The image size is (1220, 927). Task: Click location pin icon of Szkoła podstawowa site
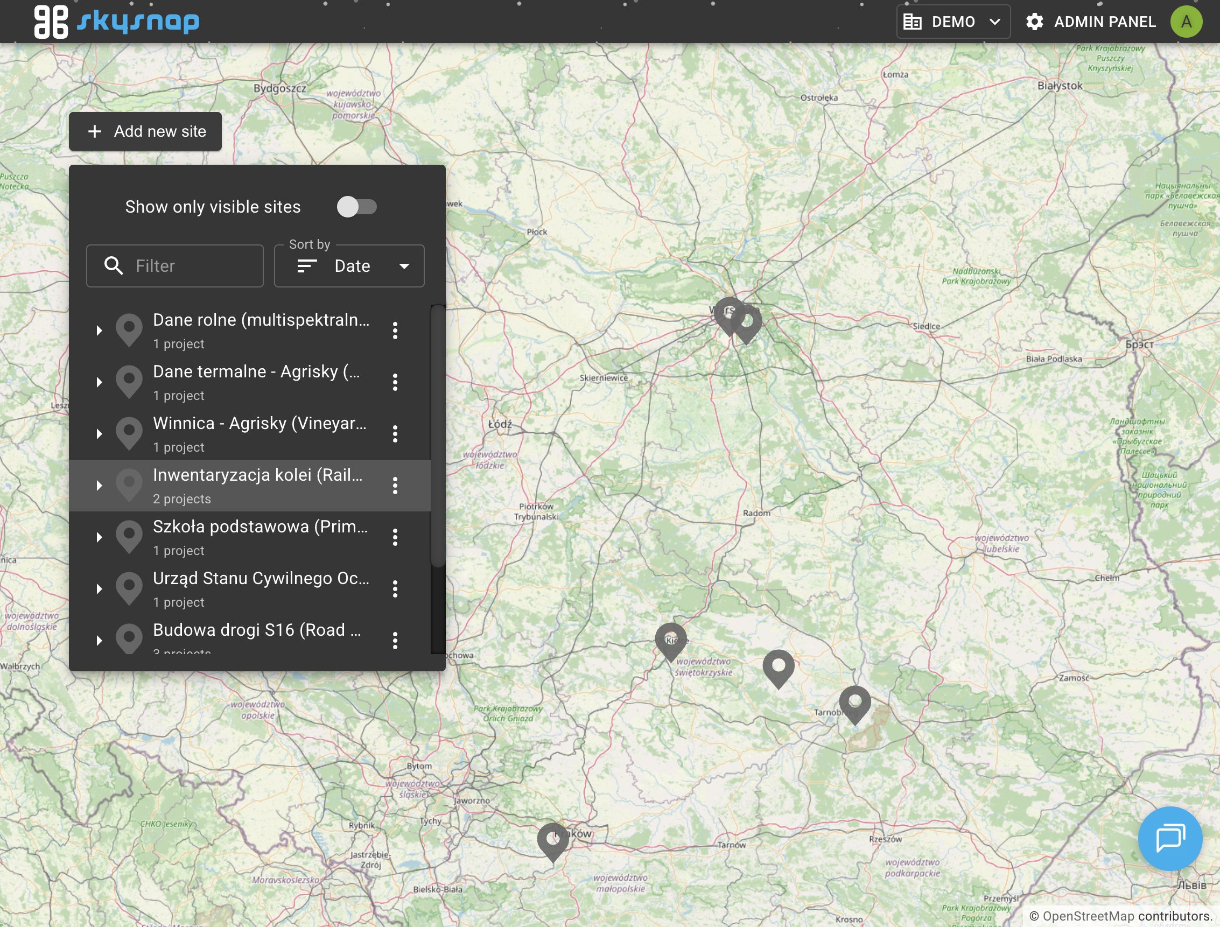pos(129,537)
